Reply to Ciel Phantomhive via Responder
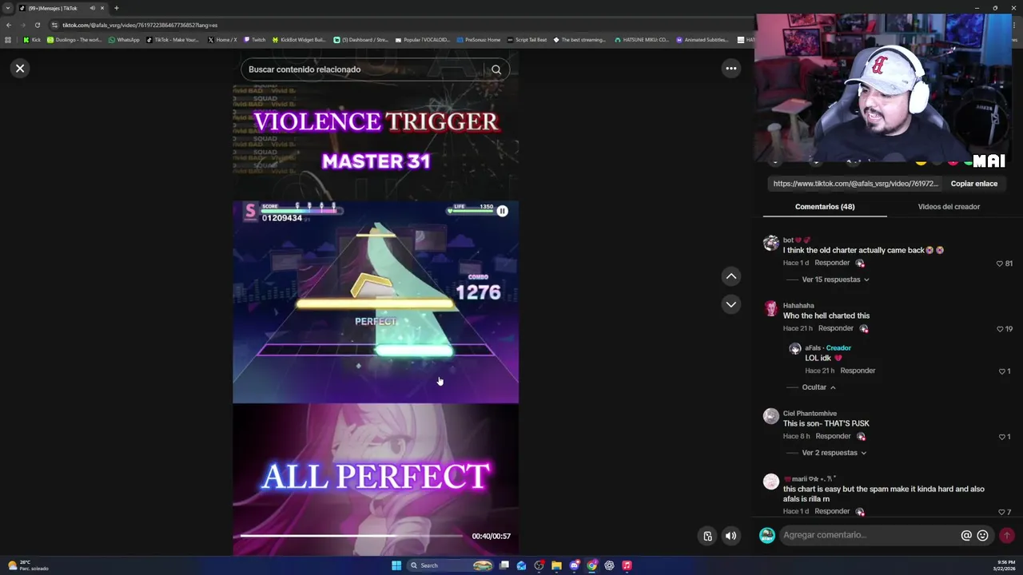 point(833,436)
